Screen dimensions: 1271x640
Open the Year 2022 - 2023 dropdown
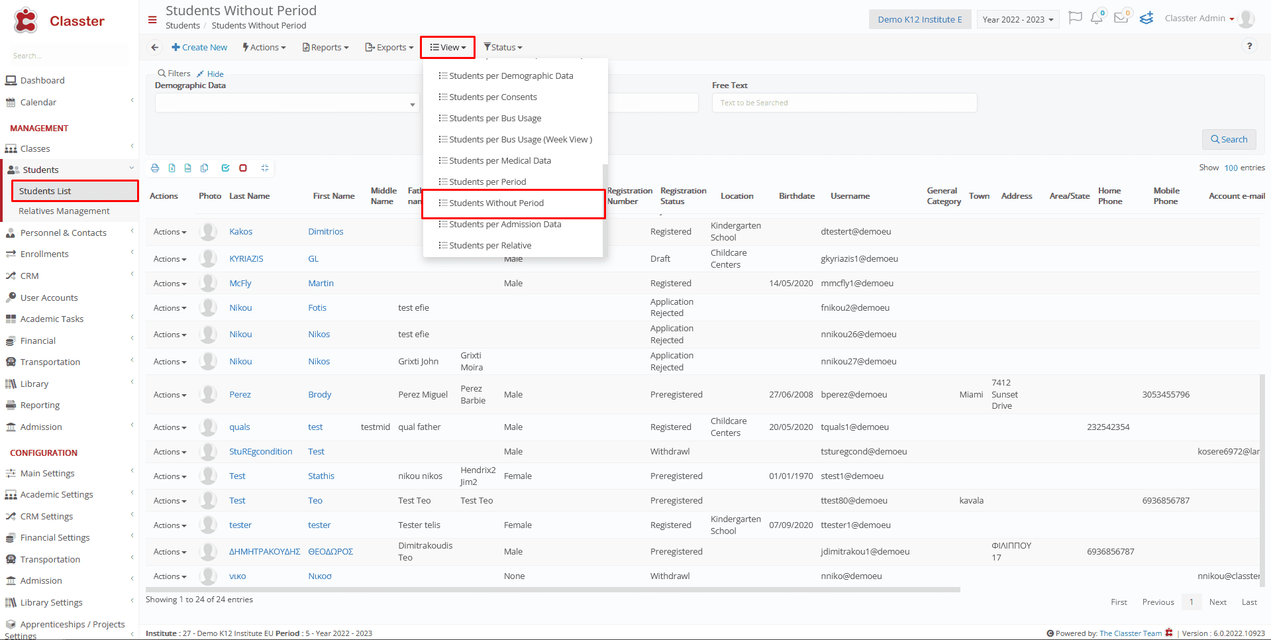tap(1018, 19)
